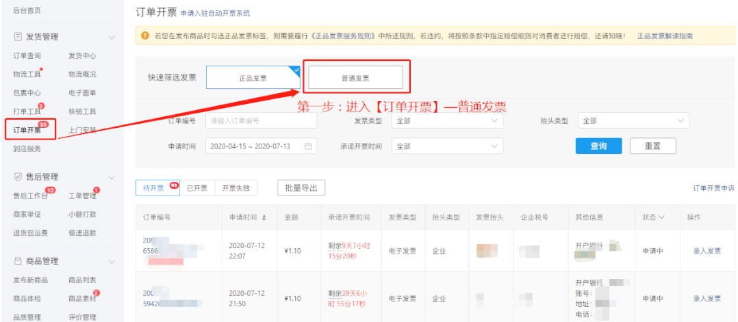Click the 商品管理 section icon
The image size is (738, 322).
point(18,261)
